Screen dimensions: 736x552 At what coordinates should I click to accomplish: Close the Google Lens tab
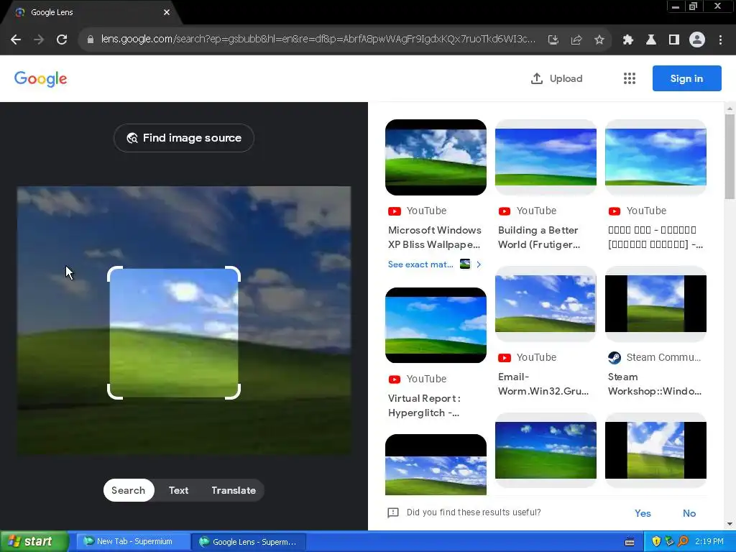[167, 12]
